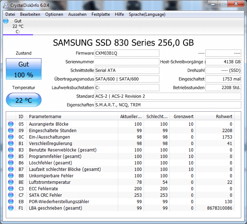The image size is (247, 224).
Task: Open the Hilfe menu
Action: [x=120, y=14]
